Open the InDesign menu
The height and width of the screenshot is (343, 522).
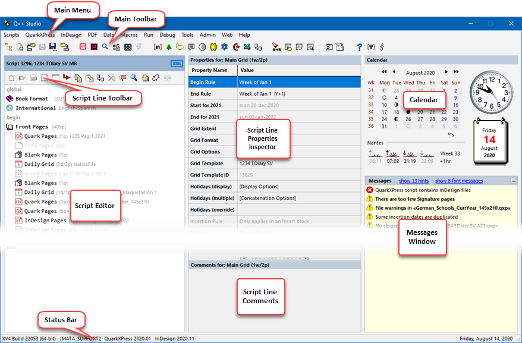click(x=71, y=34)
